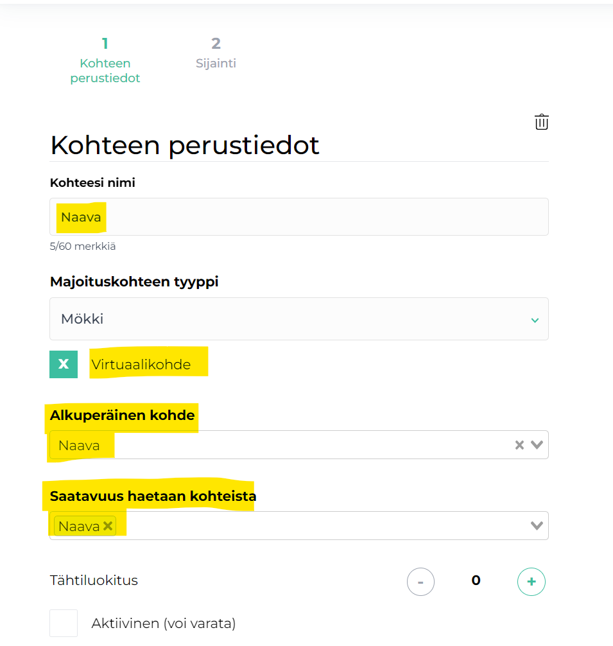This screenshot has height=646, width=613.
Task: Remove the Naava tag in Saatavuus field
Action: (x=108, y=526)
